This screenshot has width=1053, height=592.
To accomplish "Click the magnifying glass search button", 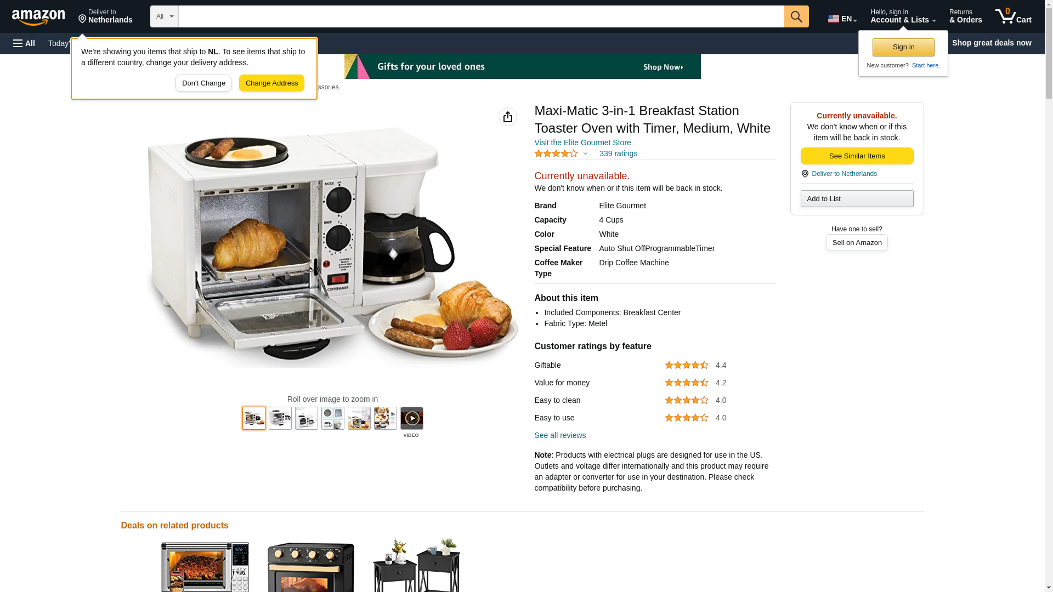I will point(796,16).
